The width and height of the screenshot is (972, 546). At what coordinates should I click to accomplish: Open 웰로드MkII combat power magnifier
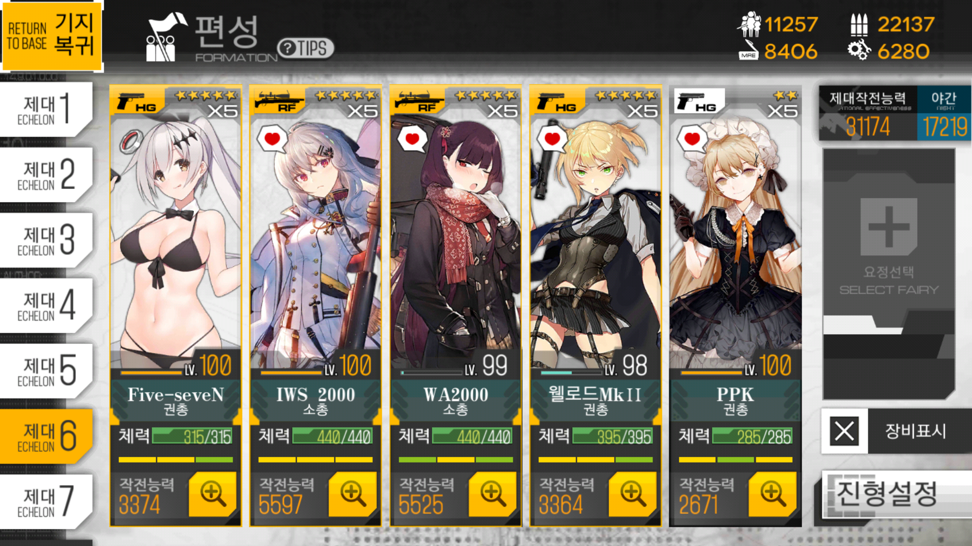pos(632,494)
